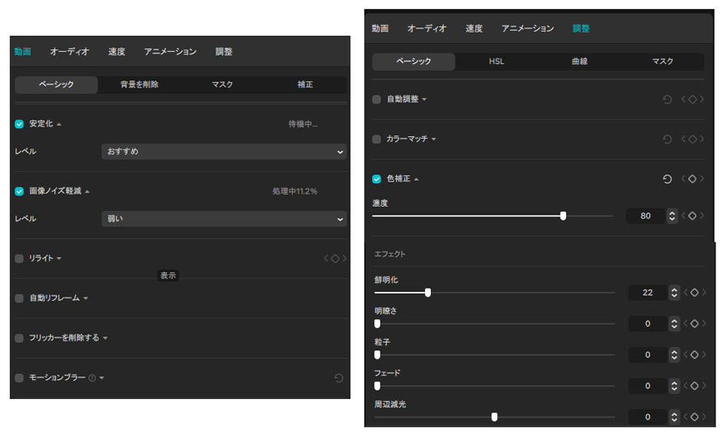Open noise reduction レベル dropdown showing 弱い
722x437 pixels.
(224, 219)
